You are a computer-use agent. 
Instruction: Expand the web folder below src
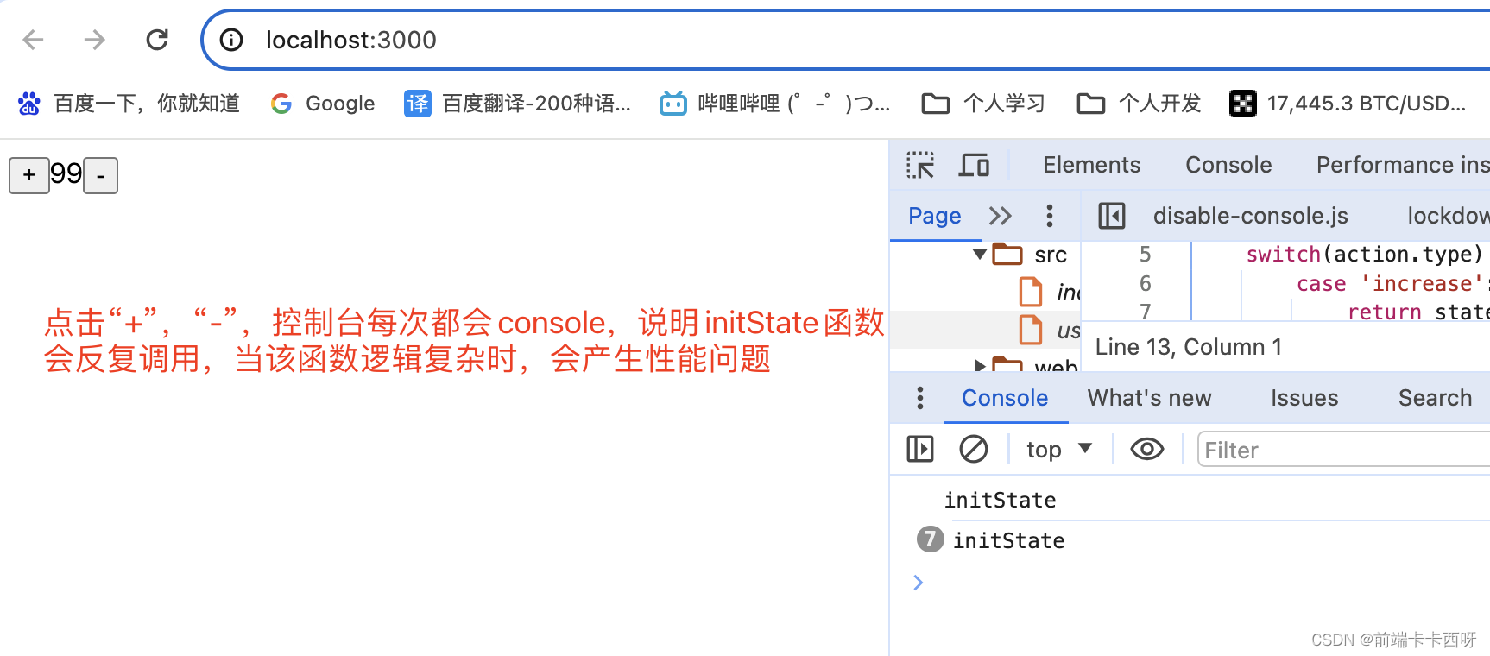coord(980,366)
